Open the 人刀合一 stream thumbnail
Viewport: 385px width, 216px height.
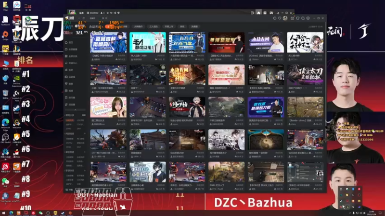pyautogui.click(x=305, y=42)
